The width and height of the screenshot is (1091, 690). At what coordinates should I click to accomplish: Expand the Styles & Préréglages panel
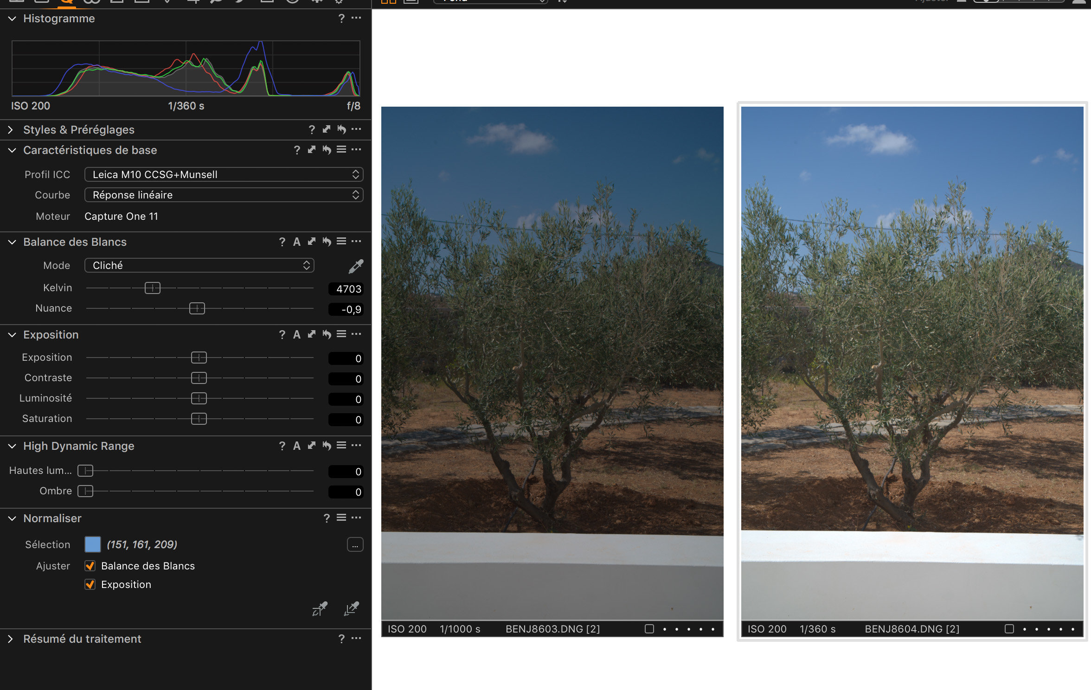[x=11, y=130]
